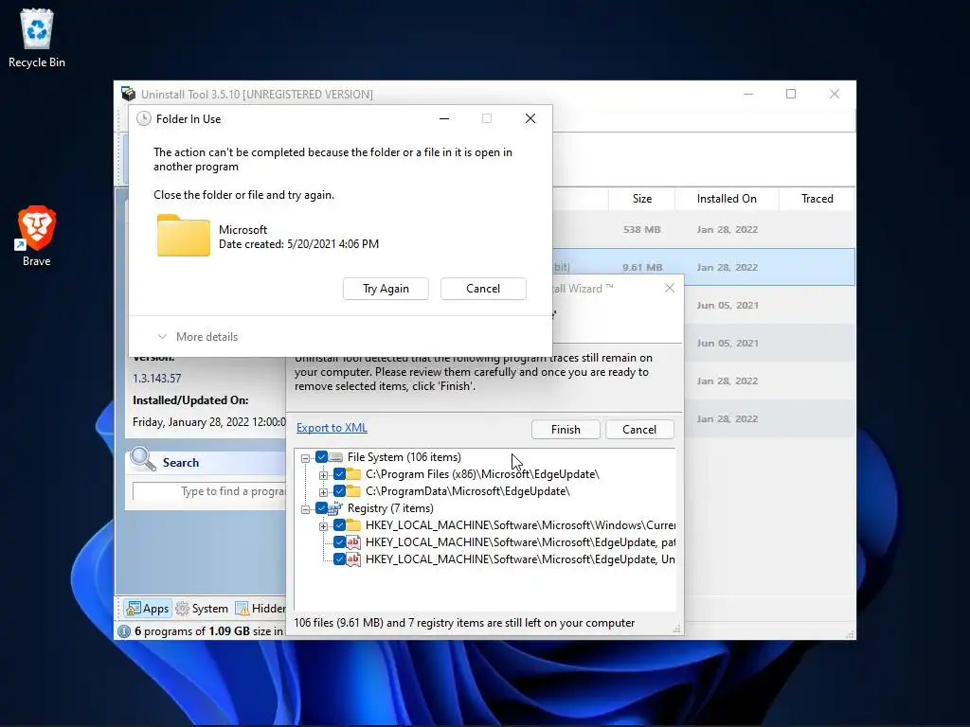Expand the HKEY_LOCAL_MACHINE Windows\Curre key node
The height and width of the screenshot is (727, 970).
click(x=323, y=526)
